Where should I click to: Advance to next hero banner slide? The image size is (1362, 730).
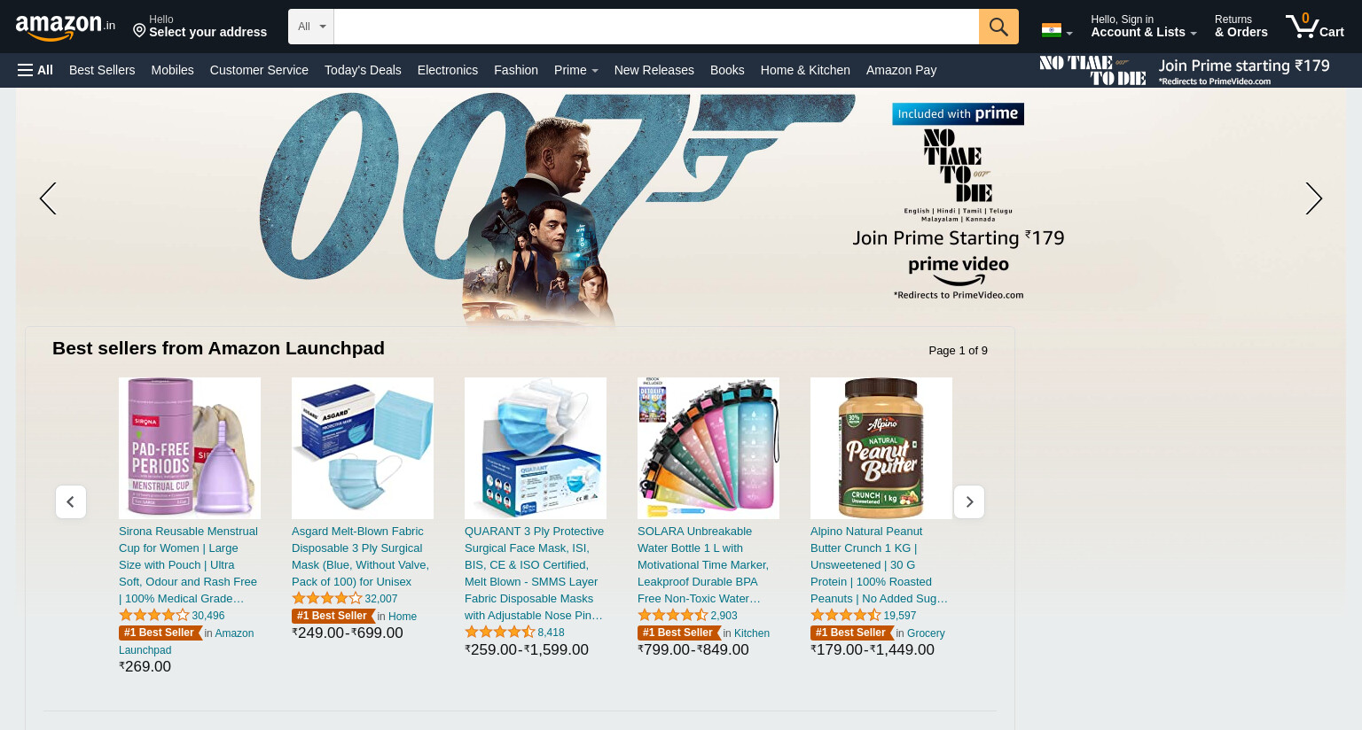point(1313,198)
